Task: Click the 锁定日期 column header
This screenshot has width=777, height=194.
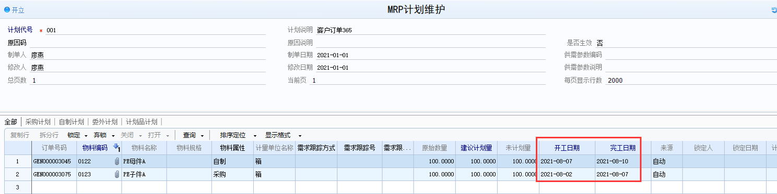Action: coord(745,148)
